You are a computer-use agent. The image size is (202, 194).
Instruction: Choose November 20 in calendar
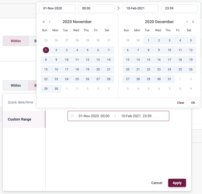pyautogui.click(x=98, y=69)
